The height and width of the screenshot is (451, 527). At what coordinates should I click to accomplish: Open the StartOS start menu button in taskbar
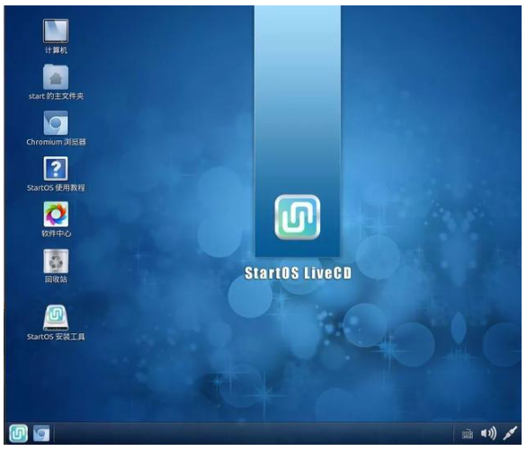tap(18, 433)
